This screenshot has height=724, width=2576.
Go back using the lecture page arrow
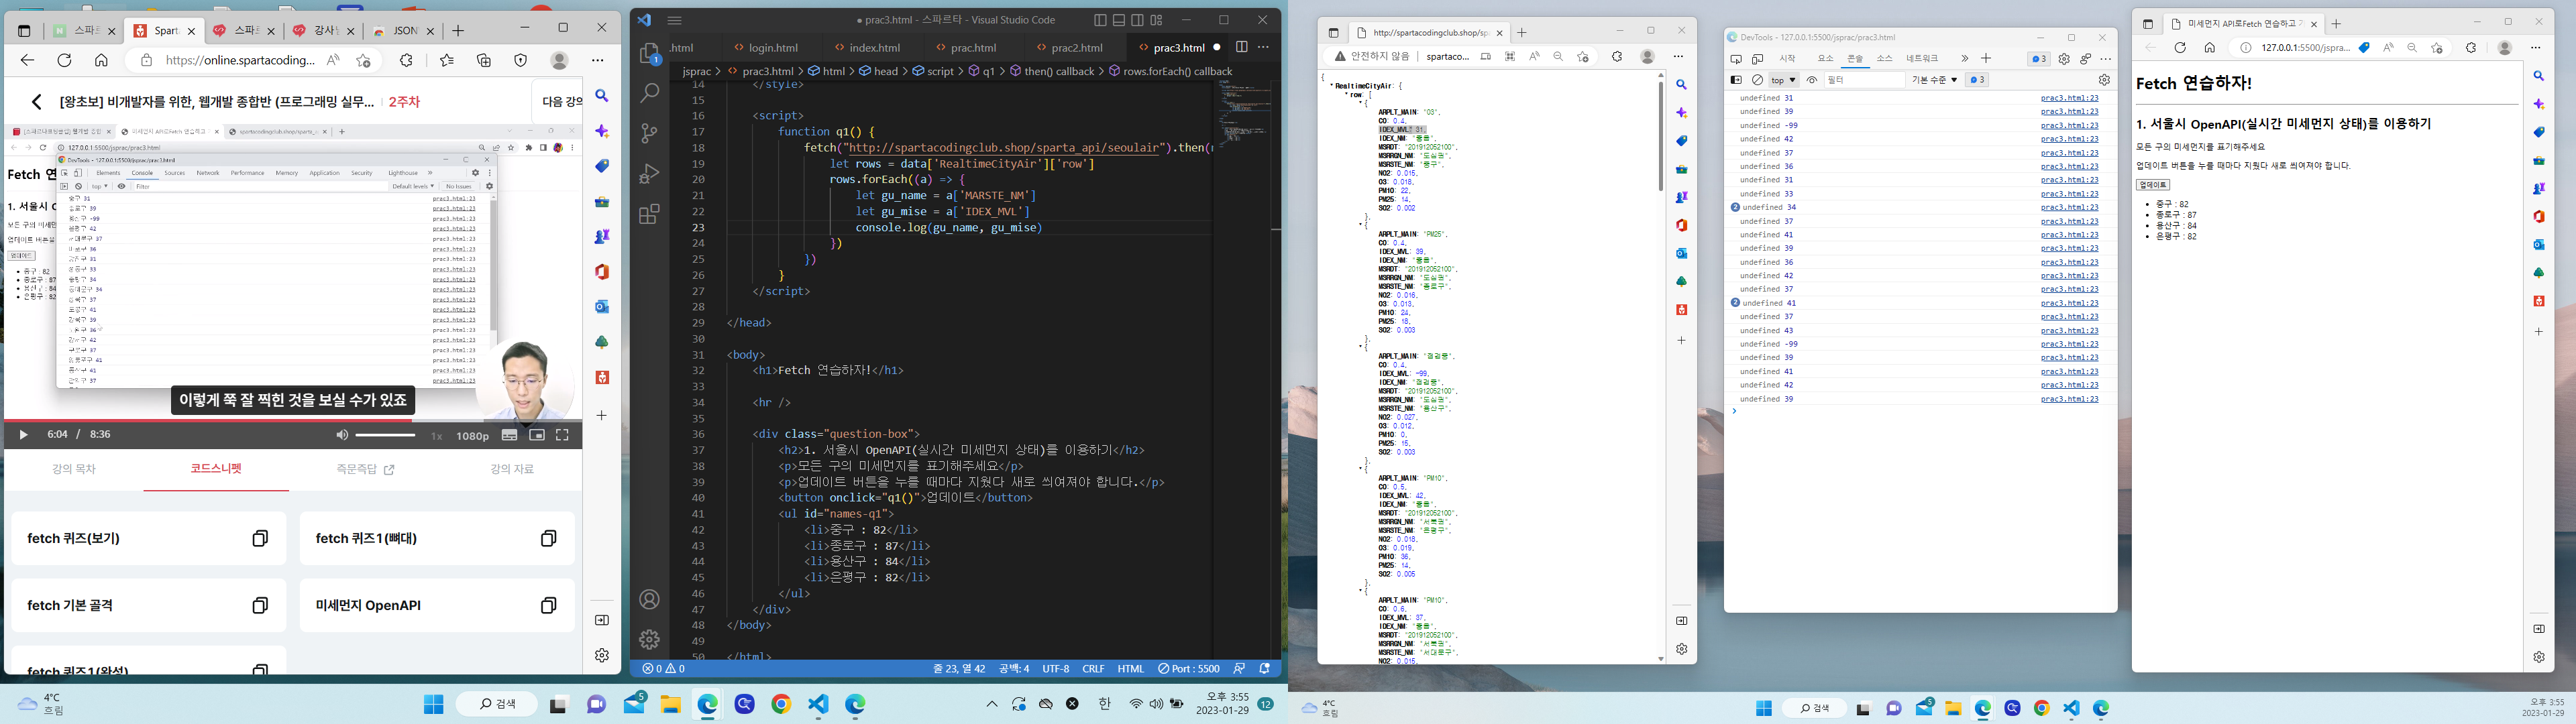coord(37,102)
